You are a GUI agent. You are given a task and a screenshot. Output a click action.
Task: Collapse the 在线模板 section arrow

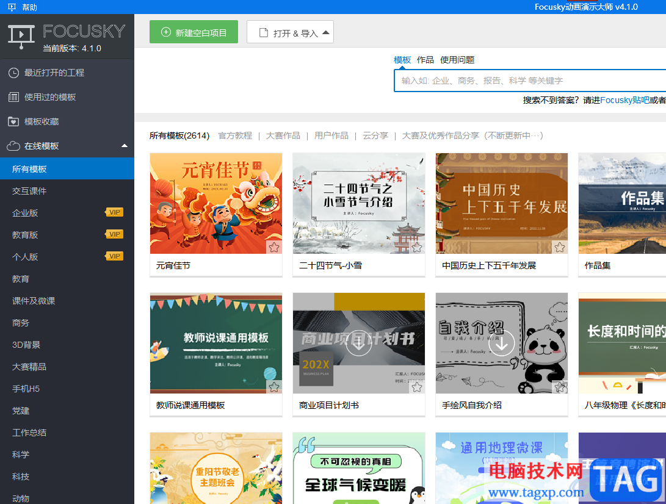[x=125, y=146]
